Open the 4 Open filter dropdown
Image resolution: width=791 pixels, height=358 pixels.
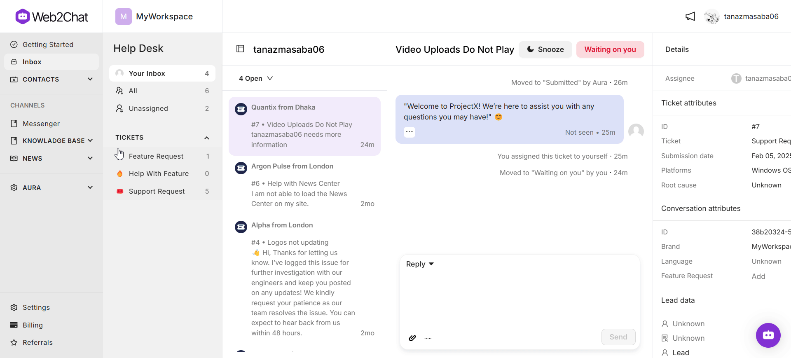256,78
